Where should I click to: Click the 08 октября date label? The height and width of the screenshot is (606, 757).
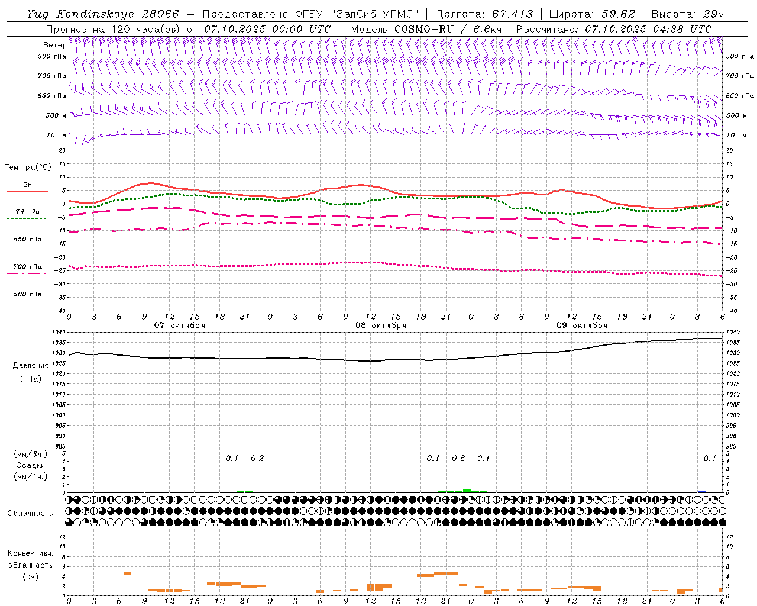coord(381,325)
